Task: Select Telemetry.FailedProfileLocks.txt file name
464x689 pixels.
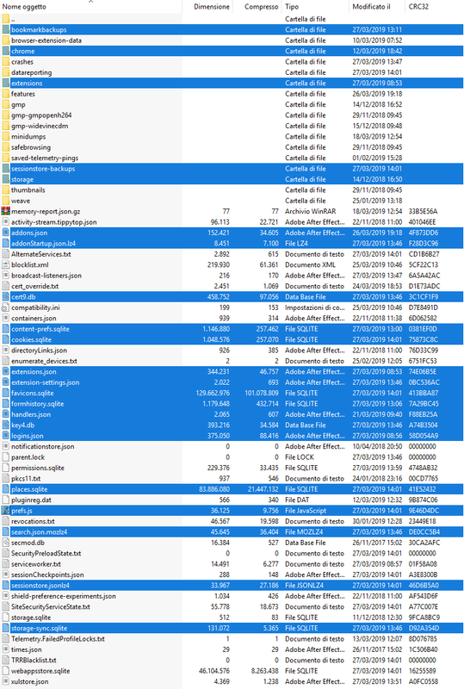Action: 58,639
